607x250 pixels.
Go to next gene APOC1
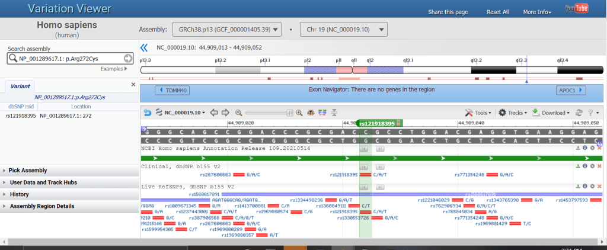571,91
